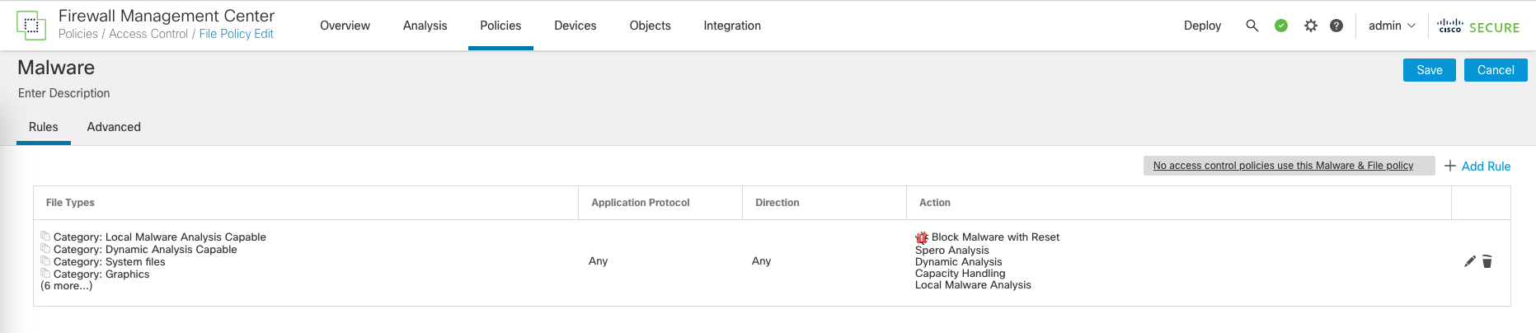Edit the malware rule with pencil icon

coord(1469,261)
